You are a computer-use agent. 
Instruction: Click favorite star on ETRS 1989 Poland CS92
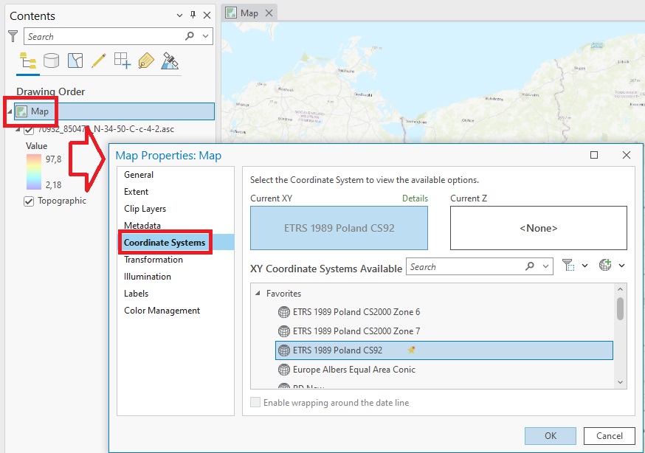(412, 350)
